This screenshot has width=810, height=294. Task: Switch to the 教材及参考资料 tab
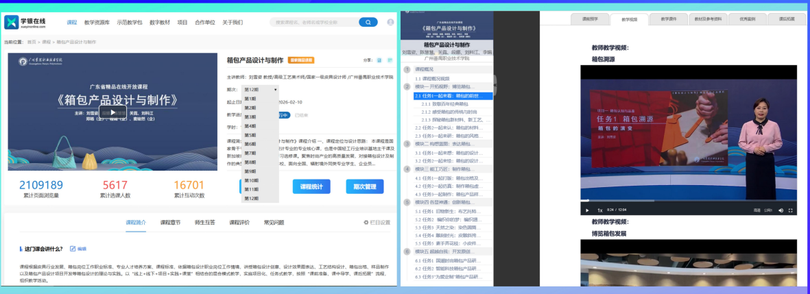[x=708, y=19]
